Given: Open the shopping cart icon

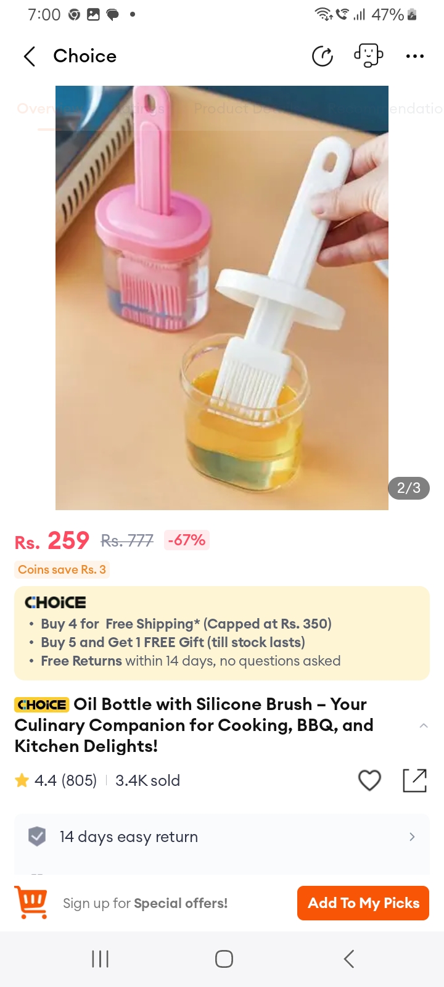Looking at the screenshot, I should click(31, 902).
